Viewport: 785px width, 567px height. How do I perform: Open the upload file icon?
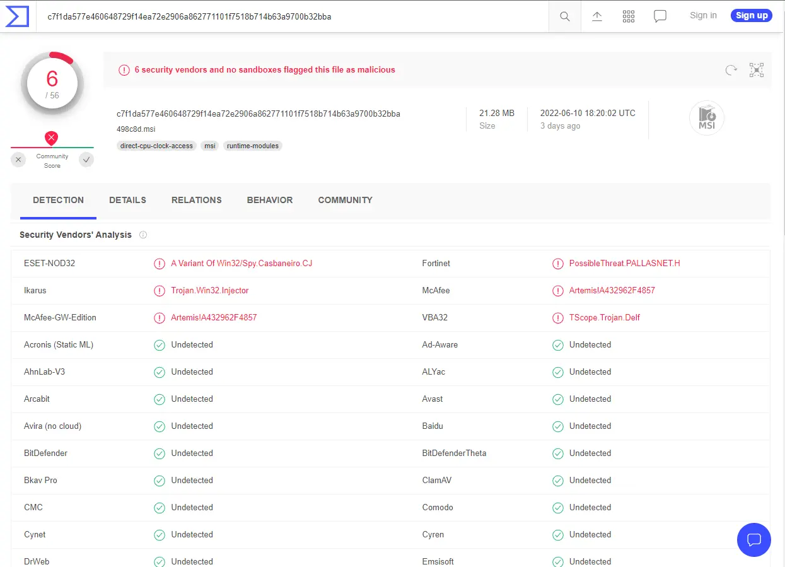pos(597,16)
